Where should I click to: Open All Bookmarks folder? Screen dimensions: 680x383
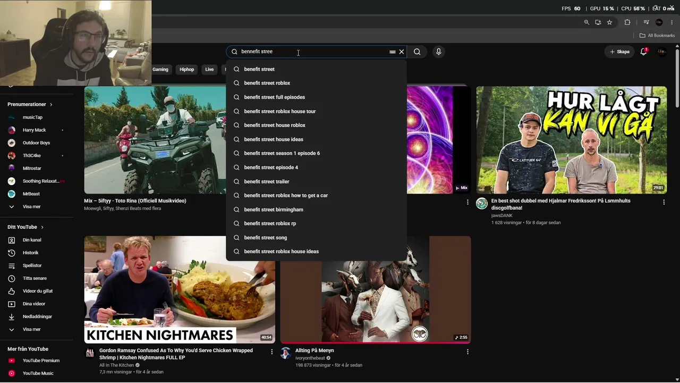[x=657, y=36]
